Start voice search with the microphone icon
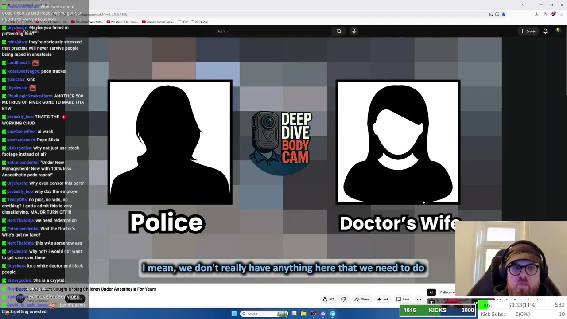The image size is (567, 319). point(353,31)
